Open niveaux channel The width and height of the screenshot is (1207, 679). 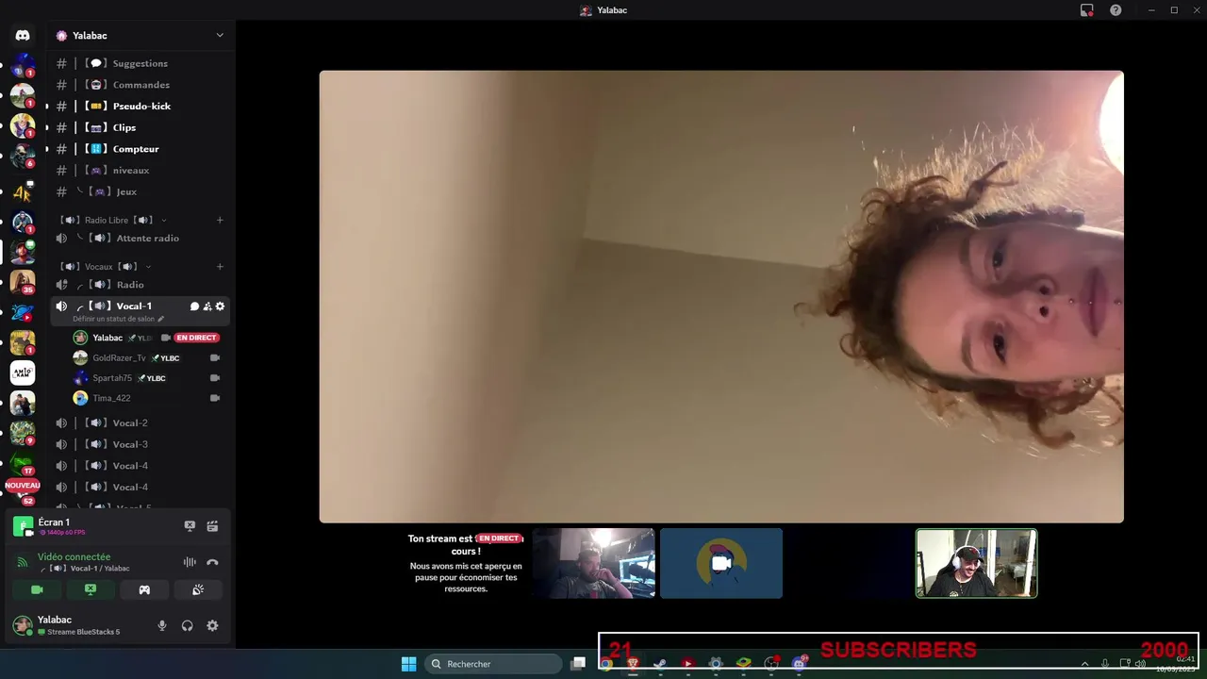tap(140, 171)
